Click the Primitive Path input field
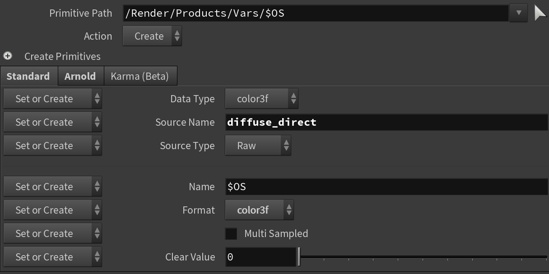Screen dimensions: 549x274 tap(316, 13)
